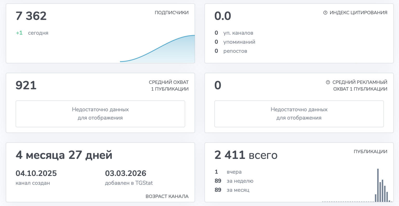Screen dimensions: 399x206
Task: Click the average reach value 921
Action: [26, 85]
